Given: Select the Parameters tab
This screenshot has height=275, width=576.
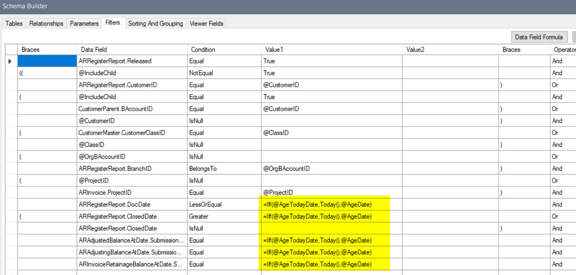Looking at the screenshot, I should point(84,23).
